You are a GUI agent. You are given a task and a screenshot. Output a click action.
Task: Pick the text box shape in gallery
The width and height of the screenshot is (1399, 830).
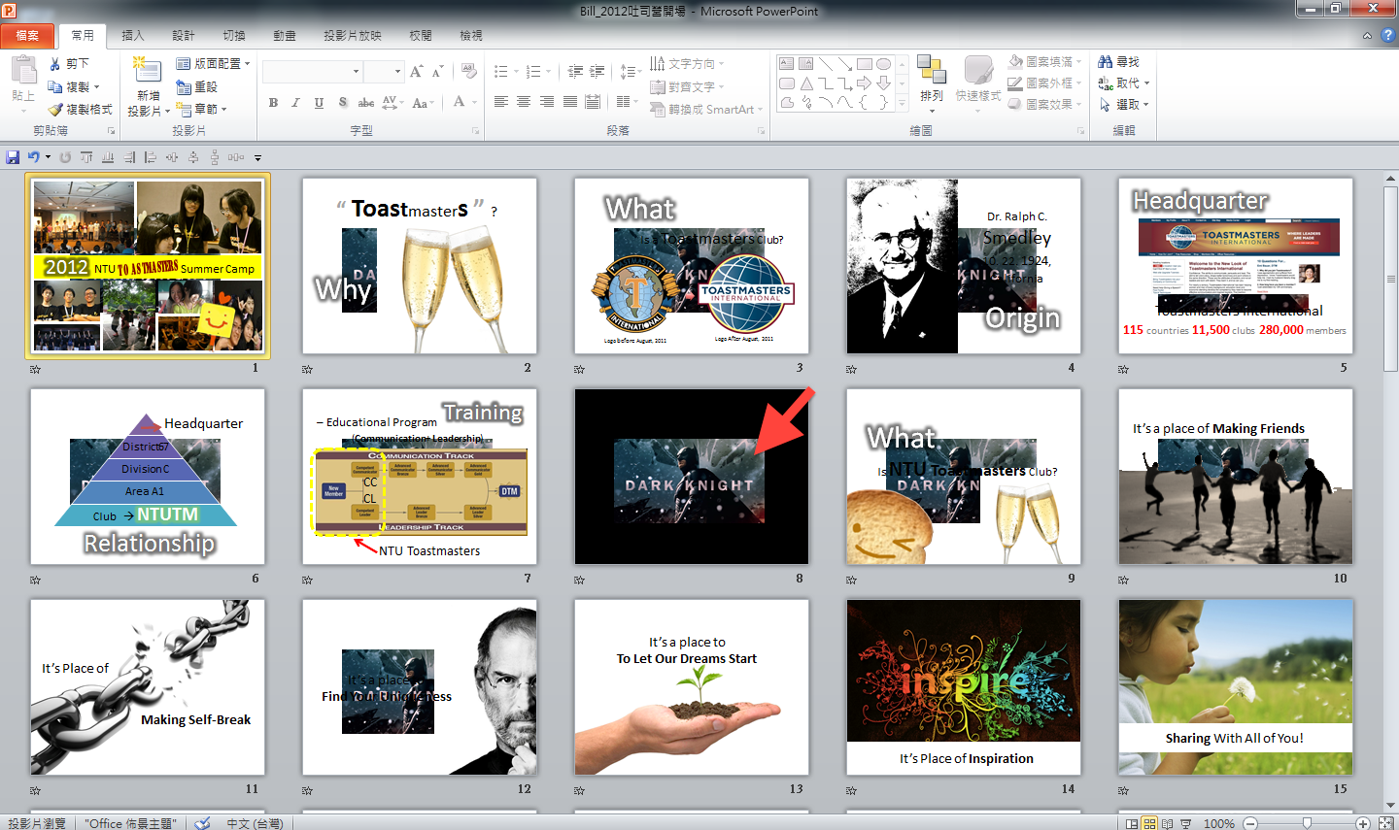click(x=787, y=64)
